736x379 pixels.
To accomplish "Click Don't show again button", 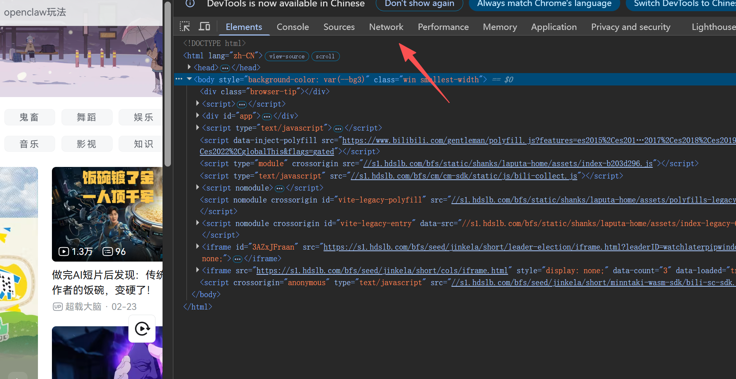I will 419,4.
